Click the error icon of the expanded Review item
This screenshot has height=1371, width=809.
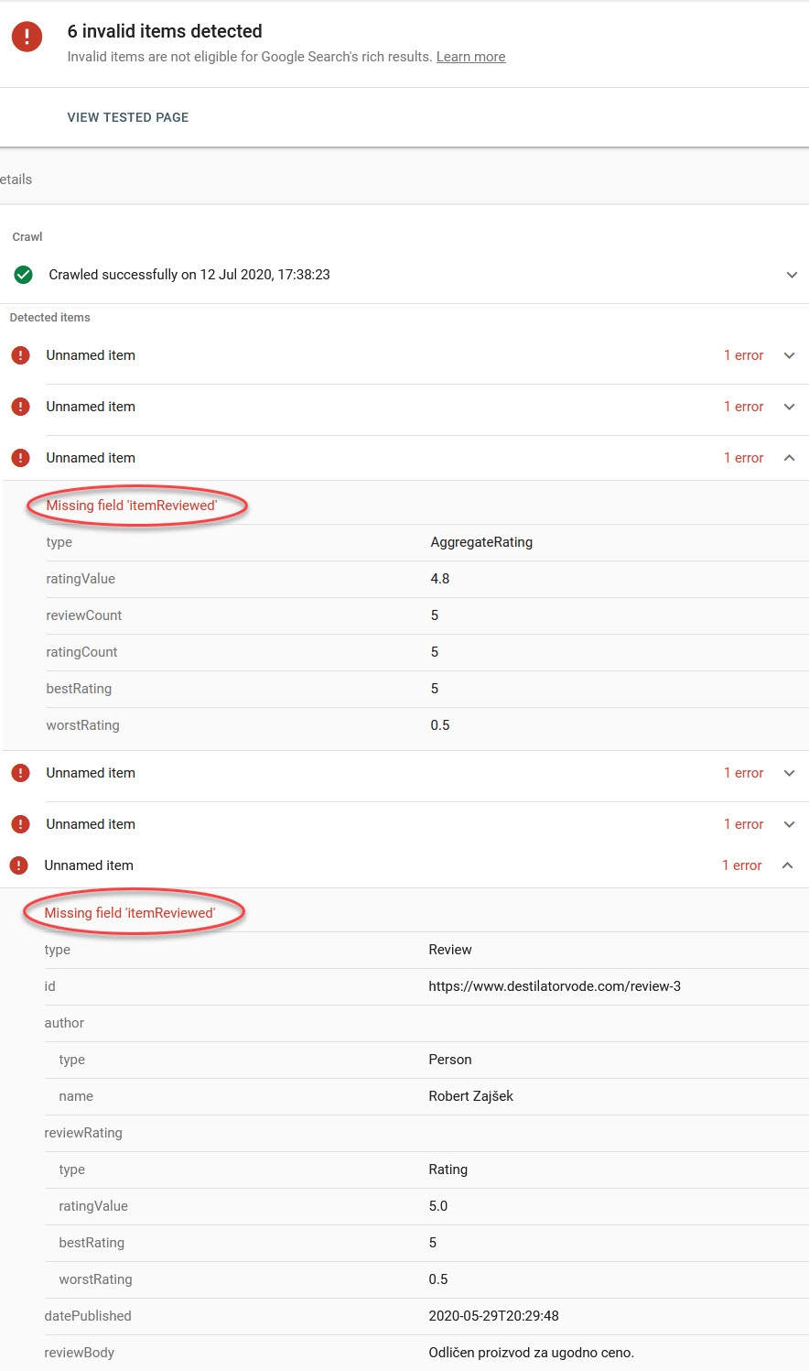pyautogui.click(x=18, y=865)
